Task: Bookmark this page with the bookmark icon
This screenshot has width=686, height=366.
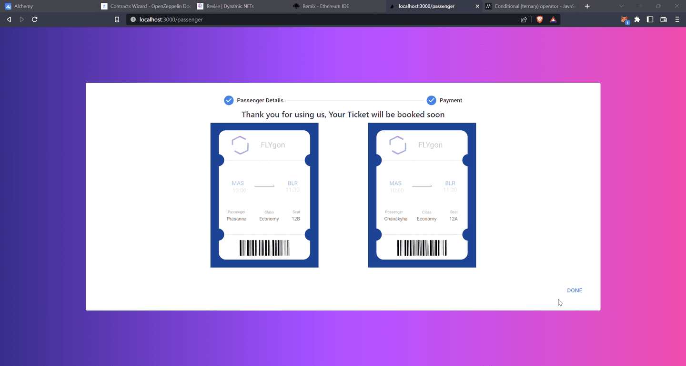Action: [x=117, y=19]
